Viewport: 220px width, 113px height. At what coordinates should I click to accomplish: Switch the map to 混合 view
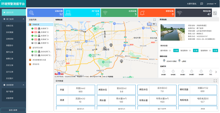point(154,24)
